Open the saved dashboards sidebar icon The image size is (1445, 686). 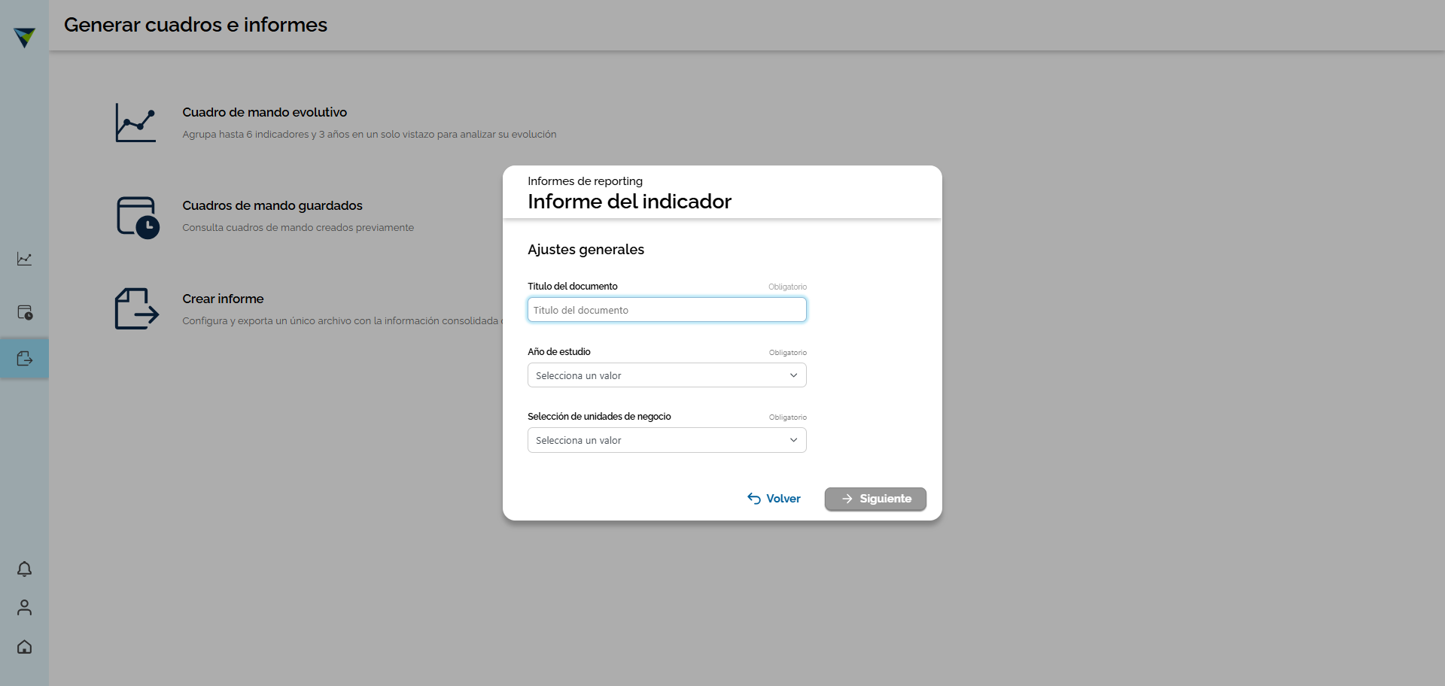click(x=24, y=312)
